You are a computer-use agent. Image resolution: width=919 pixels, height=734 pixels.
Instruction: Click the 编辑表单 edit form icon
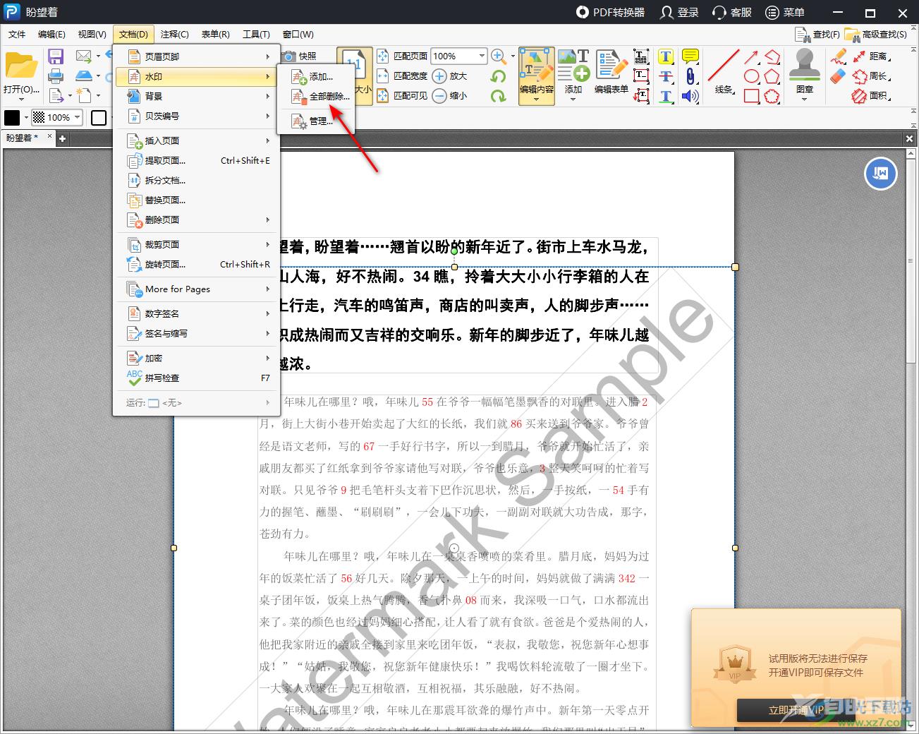click(611, 71)
